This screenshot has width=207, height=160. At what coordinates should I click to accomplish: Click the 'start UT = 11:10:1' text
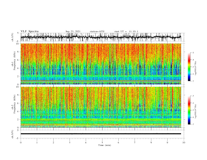coord(126,31)
